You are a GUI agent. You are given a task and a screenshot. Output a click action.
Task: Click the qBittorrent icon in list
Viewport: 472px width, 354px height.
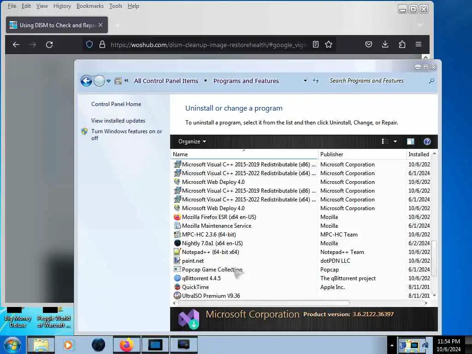177,278
